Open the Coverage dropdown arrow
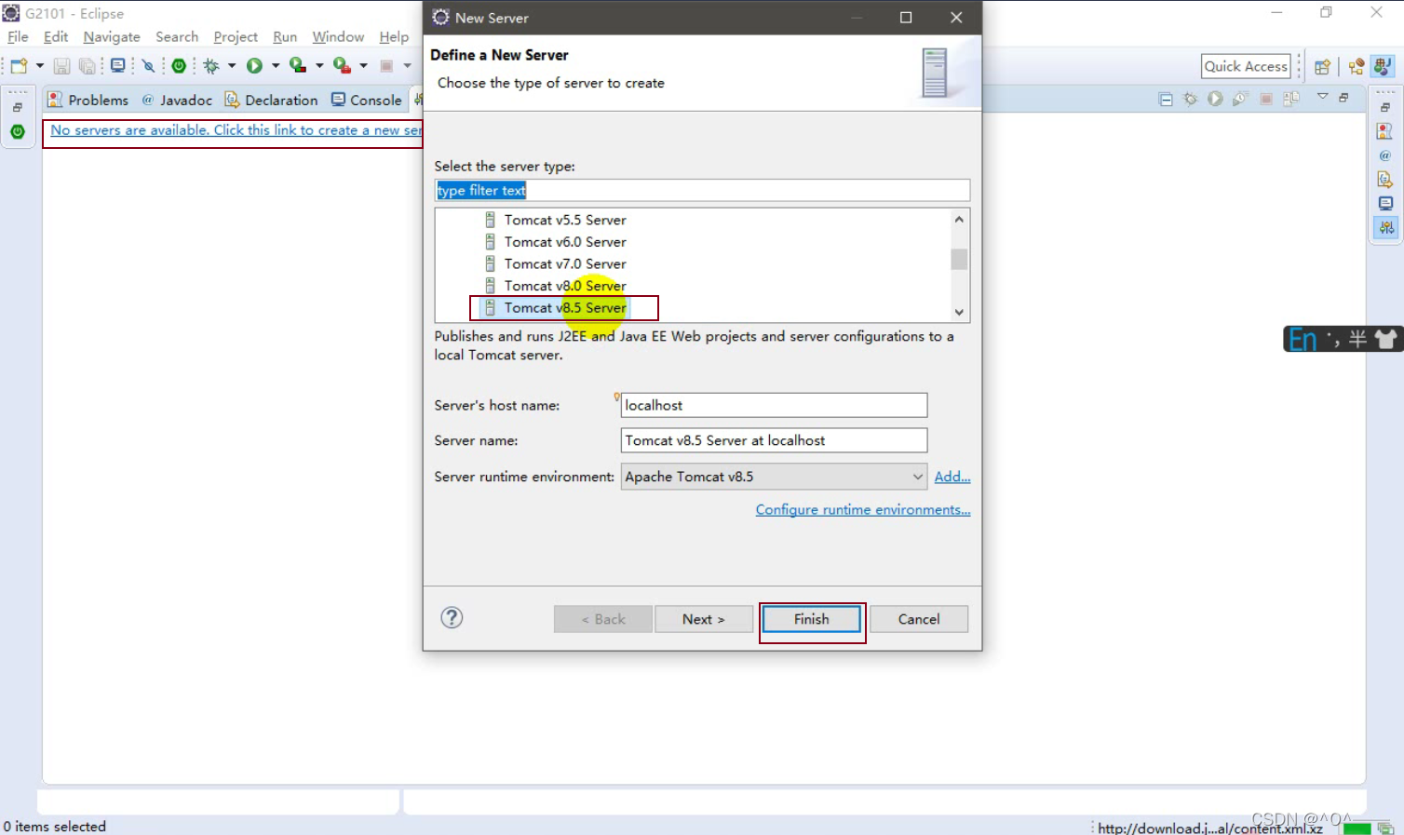This screenshot has height=835, width=1404. (x=319, y=66)
